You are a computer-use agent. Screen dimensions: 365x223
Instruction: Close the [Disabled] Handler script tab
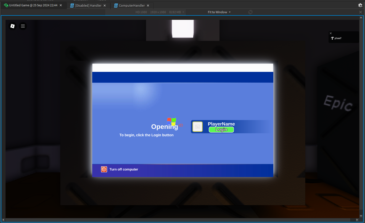pyautogui.click(x=105, y=6)
